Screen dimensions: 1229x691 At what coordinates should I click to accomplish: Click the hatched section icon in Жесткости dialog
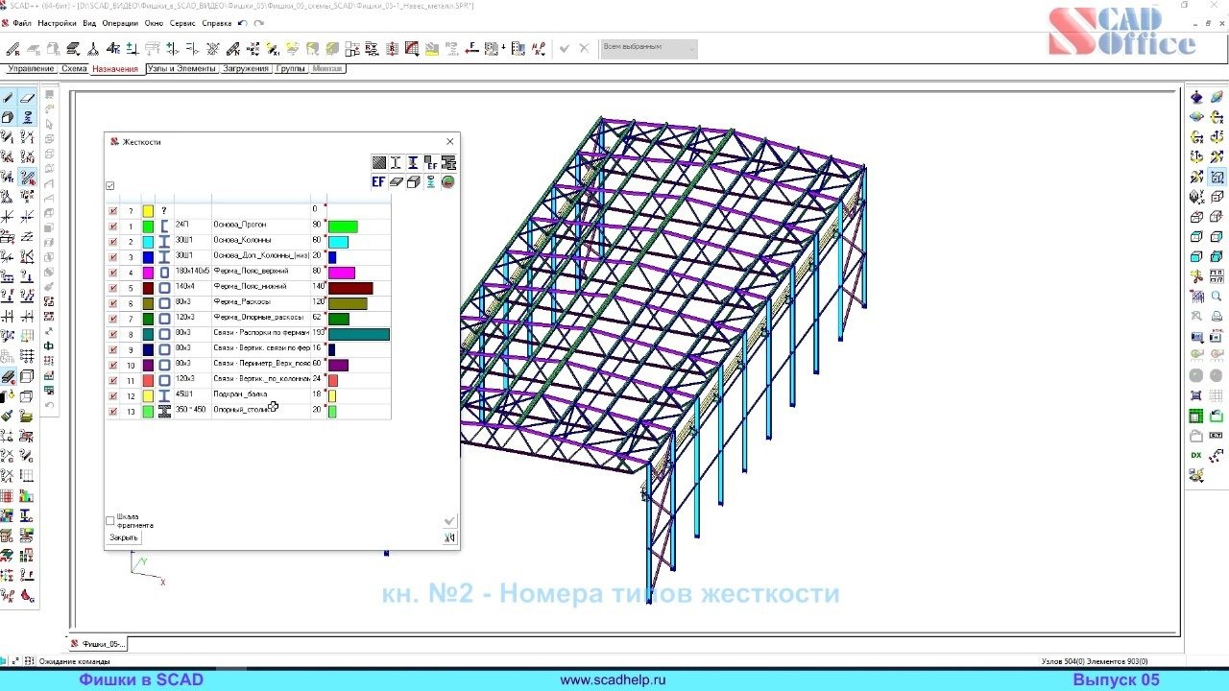379,163
